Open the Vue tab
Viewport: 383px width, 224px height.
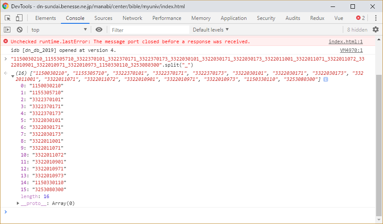click(338, 18)
